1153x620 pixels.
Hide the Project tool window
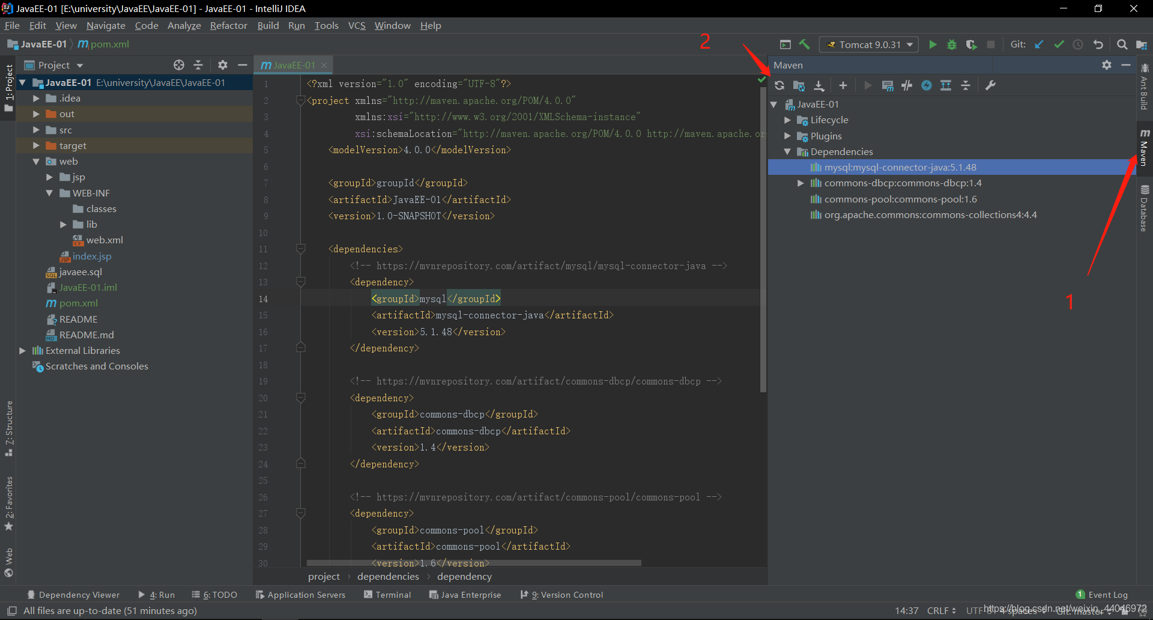pos(243,65)
